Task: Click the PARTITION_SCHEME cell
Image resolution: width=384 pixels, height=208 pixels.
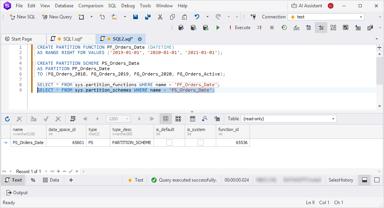Action: [132, 142]
